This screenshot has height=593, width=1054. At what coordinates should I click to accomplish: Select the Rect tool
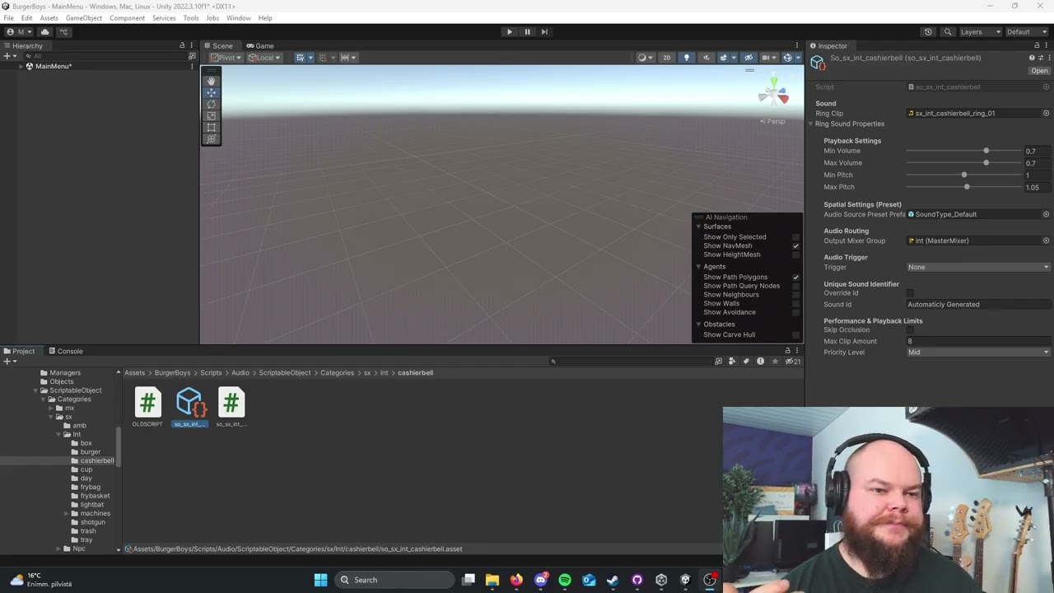click(x=211, y=127)
